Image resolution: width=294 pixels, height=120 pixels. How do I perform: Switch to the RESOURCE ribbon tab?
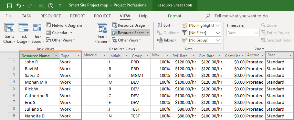(x=51, y=16)
